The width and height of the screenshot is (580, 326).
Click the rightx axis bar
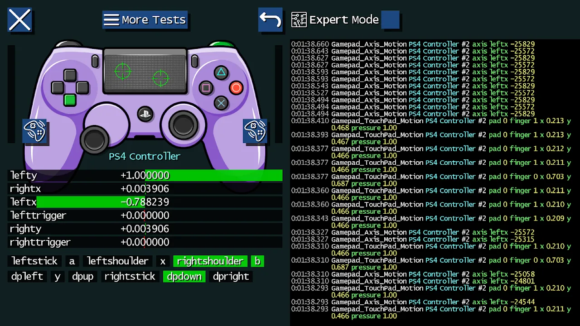tap(145, 189)
